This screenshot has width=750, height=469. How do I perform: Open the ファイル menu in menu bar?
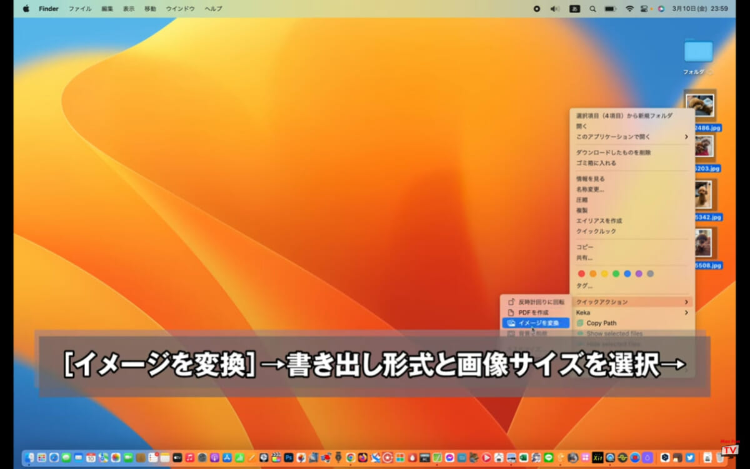click(79, 9)
